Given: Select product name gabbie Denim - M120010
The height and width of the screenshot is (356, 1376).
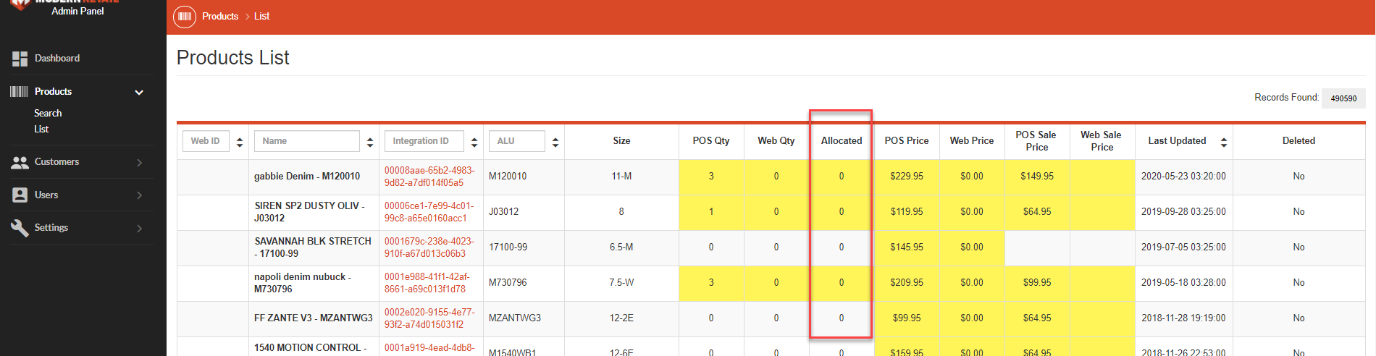Looking at the screenshot, I should coord(307,177).
